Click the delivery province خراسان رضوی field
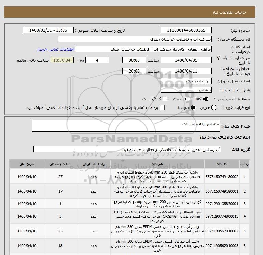This screenshot has width=263, height=255. pos(186,81)
